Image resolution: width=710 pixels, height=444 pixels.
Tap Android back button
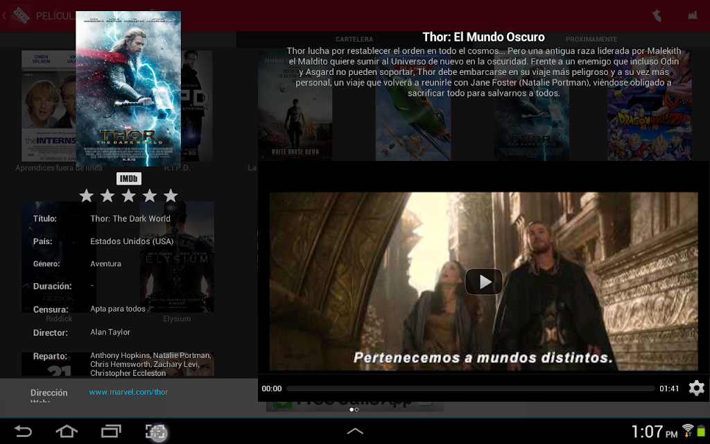tap(23, 431)
